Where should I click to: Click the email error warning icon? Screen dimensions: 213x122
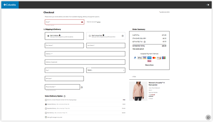(82, 22)
